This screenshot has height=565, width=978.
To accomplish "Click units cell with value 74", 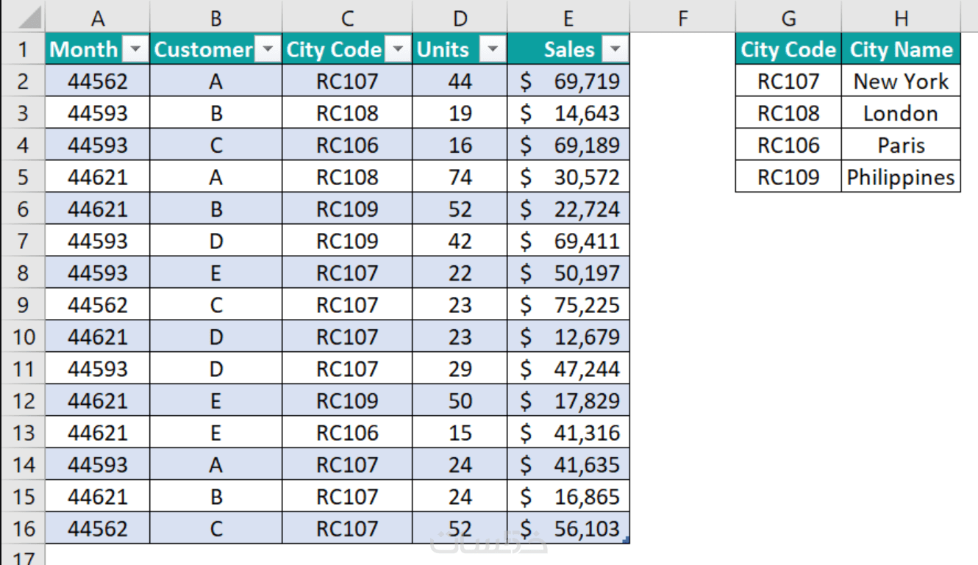I will coord(460,177).
